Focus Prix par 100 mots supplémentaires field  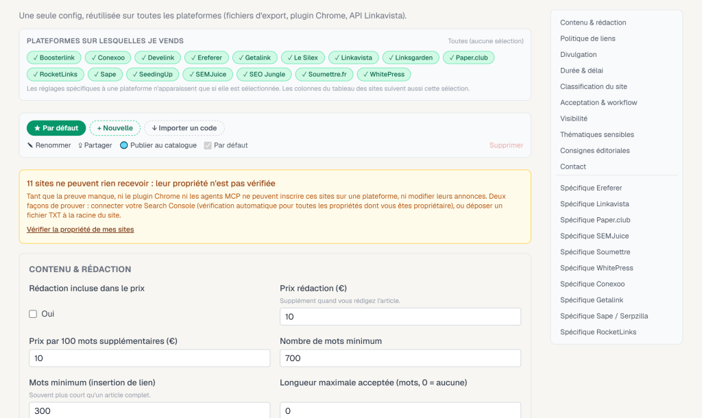149,358
